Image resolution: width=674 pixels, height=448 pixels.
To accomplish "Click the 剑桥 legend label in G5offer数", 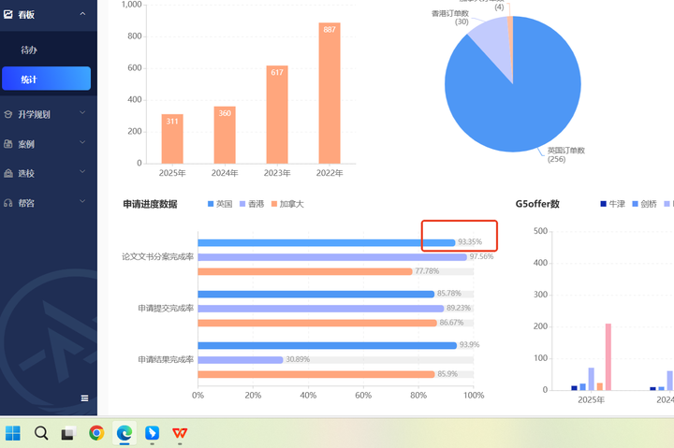I will 648,204.
